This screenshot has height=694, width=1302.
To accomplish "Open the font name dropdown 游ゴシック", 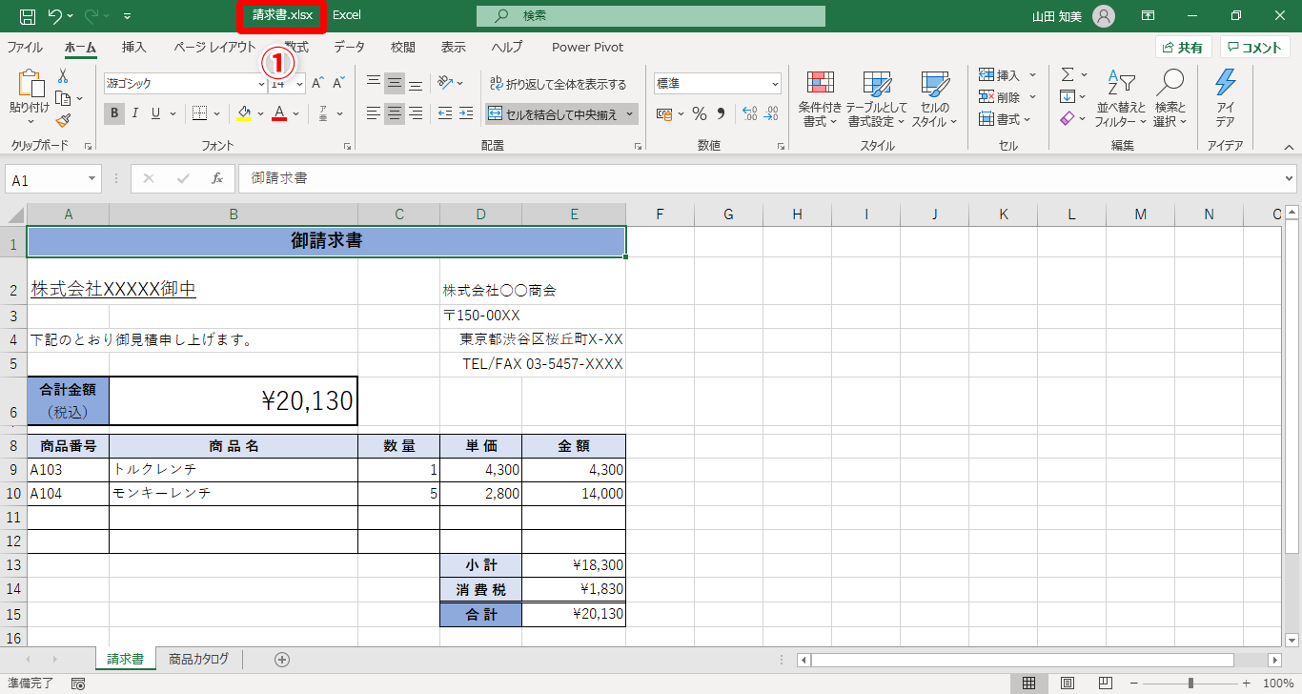I will pyautogui.click(x=262, y=84).
